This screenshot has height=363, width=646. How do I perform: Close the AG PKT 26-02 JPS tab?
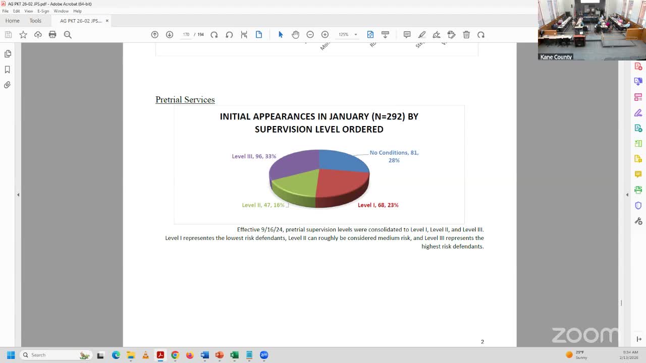(107, 21)
